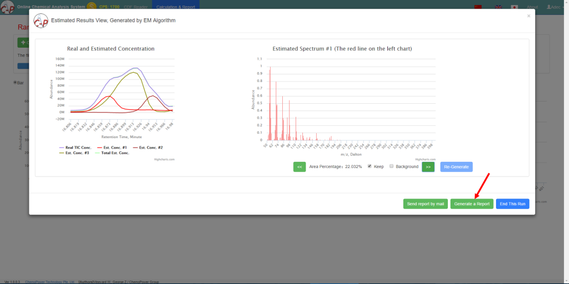Select the Japanese flag language icon

tap(515, 7)
